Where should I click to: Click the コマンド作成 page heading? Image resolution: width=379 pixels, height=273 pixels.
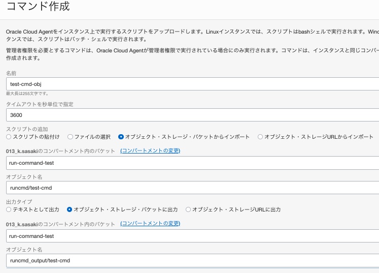pyautogui.click(x=38, y=7)
